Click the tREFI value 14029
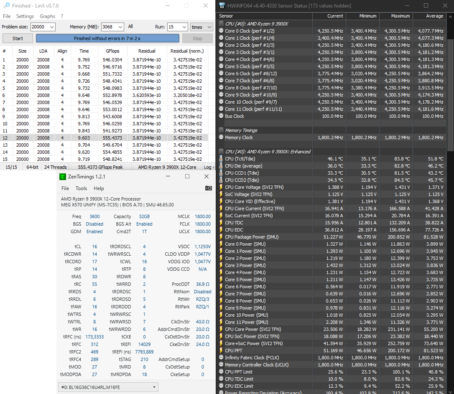 (144, 344)
